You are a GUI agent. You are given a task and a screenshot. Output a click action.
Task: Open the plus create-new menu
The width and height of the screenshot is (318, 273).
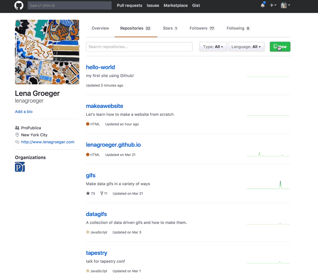pyautogui.click(x=273, y=5)
